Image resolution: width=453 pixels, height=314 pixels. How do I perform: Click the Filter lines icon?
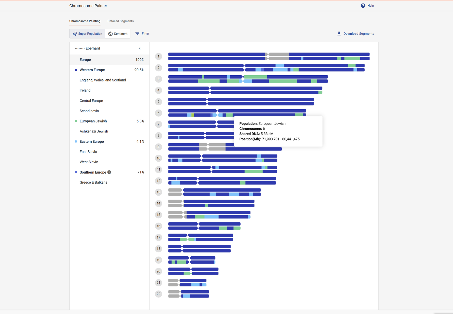[x=137, y=33]
